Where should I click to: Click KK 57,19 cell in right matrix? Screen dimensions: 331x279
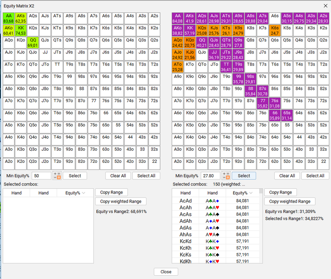click(190, 30)
